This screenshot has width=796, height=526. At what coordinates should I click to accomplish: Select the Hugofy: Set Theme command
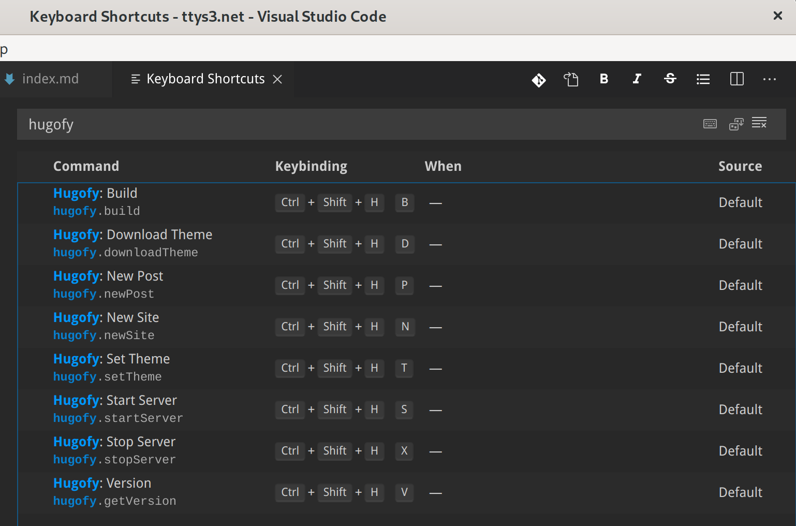[x=407, y=369]
